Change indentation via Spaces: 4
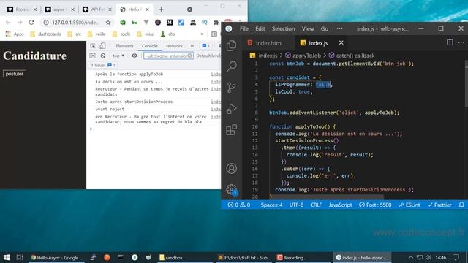The width and height of the screenshot is (468, 263). (271, 205)
